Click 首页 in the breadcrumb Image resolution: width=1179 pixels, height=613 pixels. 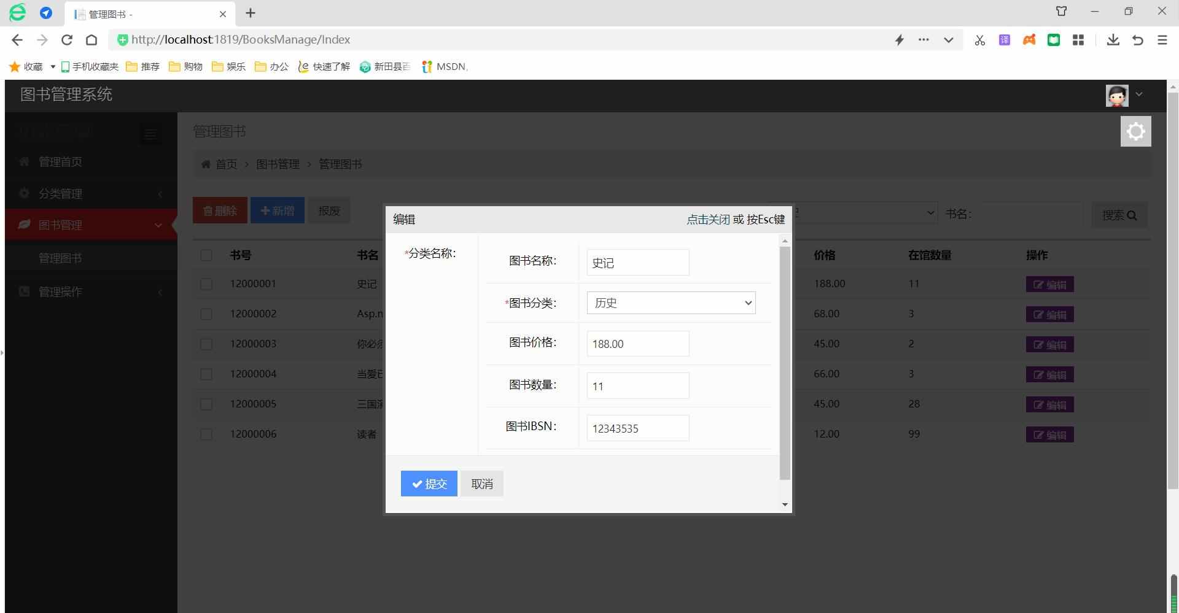pos(226,164)
